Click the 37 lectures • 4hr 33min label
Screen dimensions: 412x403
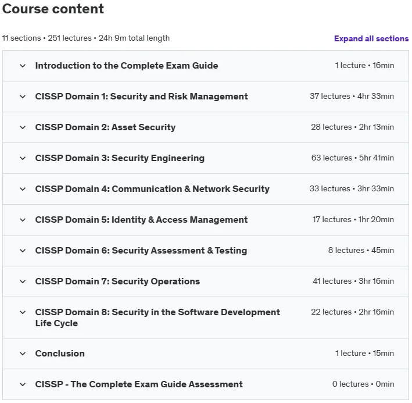(352, 96)
